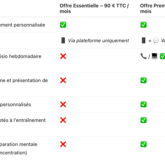Screen dimensions: 165x161
Task: Click the phone emoji beside 'Via plateforme uniquement'
Action: pos(63,40)
